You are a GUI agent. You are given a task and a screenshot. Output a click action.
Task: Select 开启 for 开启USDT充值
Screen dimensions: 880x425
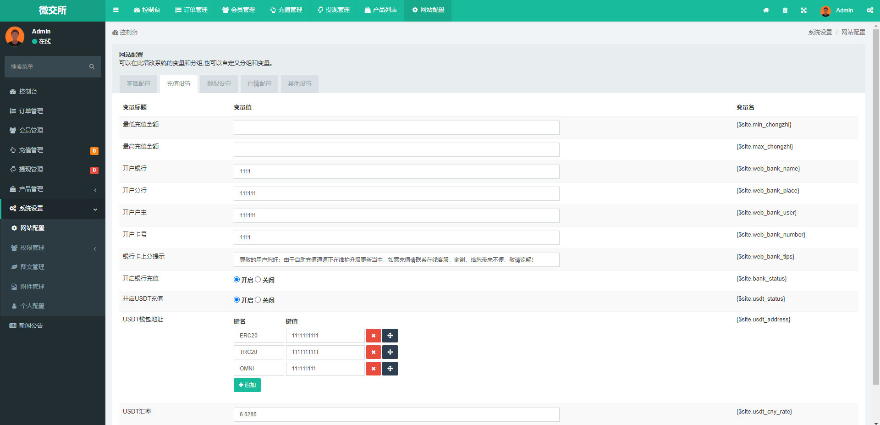tap(237, 300)
